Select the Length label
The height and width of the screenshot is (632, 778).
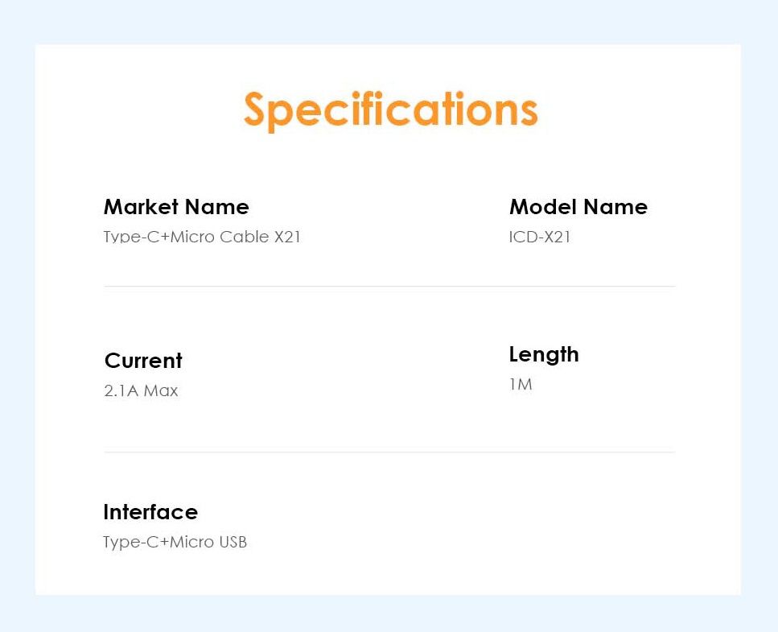click(543, 354)
